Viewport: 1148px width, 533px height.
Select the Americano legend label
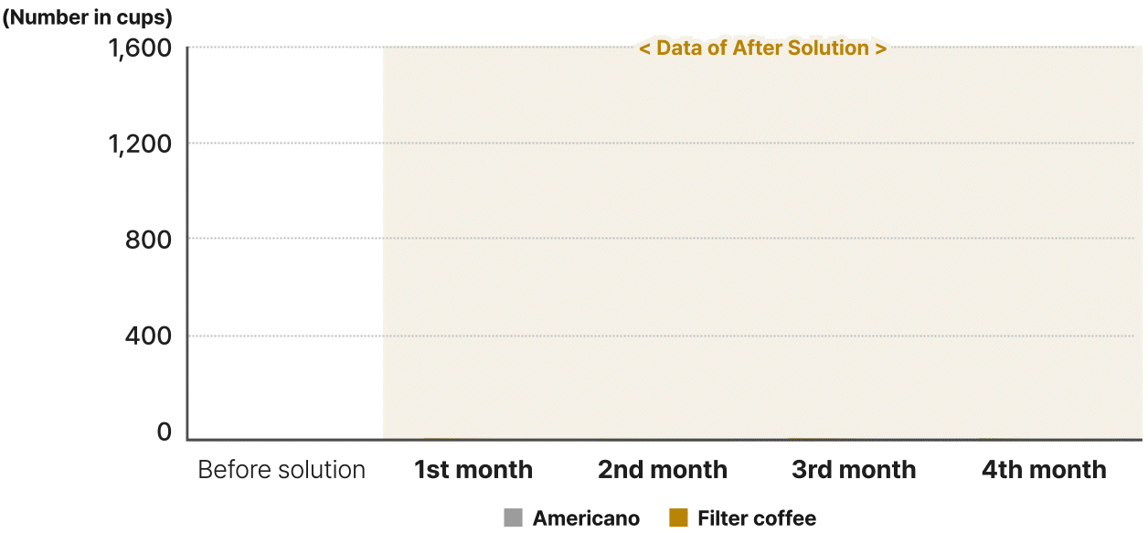coord(586,518)
